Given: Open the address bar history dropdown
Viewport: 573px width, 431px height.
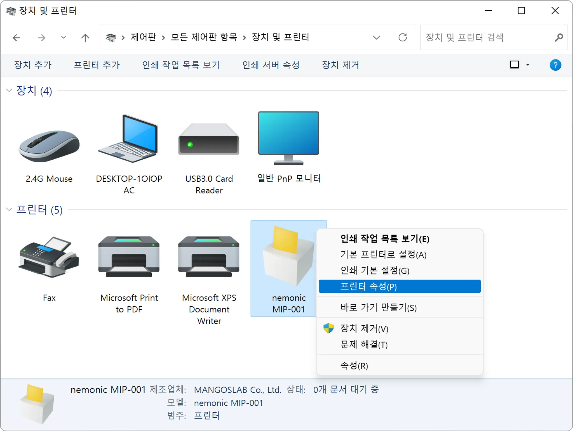Looking at the screenshot, I should pyautogui.click(x=377, y=37).
